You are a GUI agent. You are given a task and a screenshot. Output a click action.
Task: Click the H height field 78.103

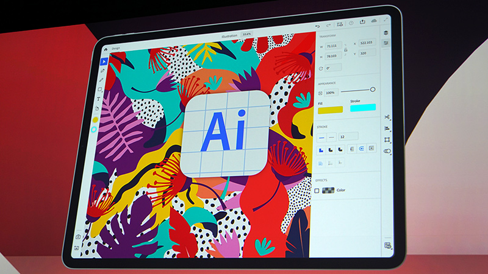[x=333, y=56]
